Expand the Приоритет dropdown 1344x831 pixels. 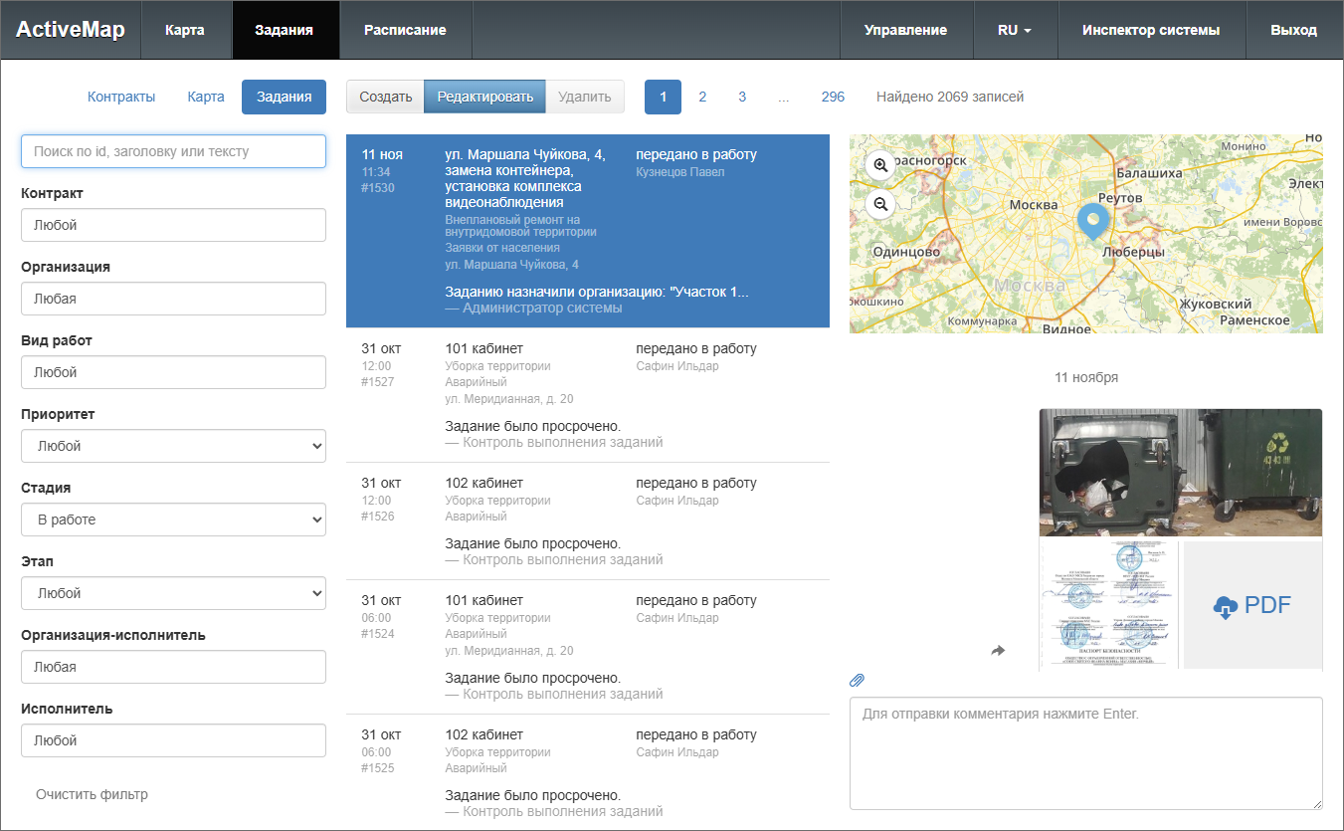pyautogui.click(x=173, y=446)
